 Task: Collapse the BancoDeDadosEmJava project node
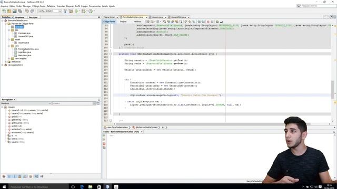3,20
